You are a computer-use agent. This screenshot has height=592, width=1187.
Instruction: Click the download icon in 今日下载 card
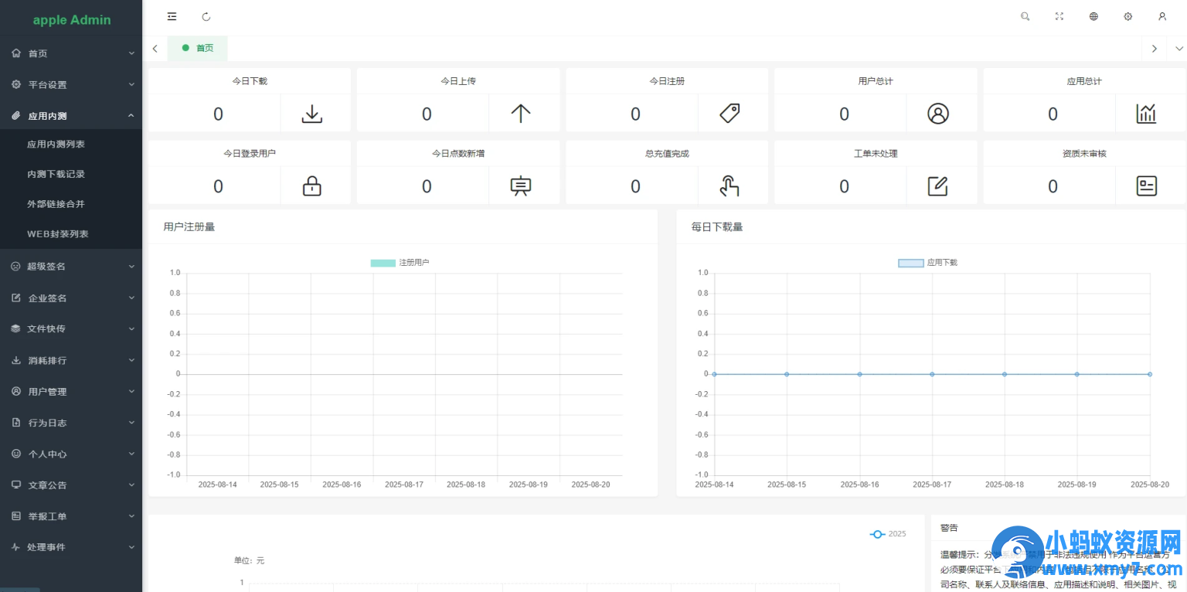pyautogui.click(x=311, y=114)
